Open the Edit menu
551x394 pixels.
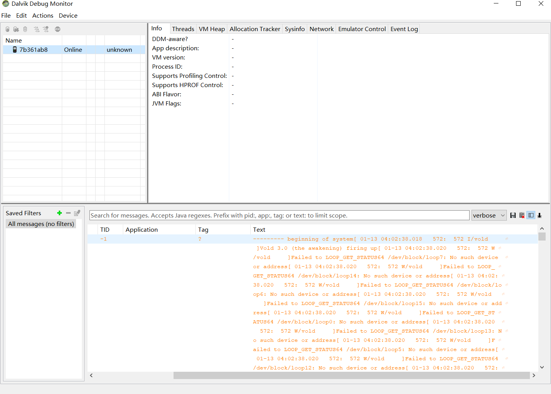point(22,15)
